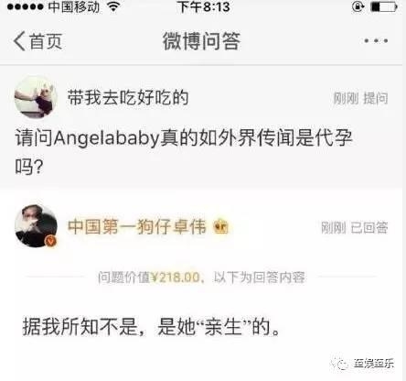Open username 带我去吃好吃的
The image size is (406, 381).
click(128, 98)
